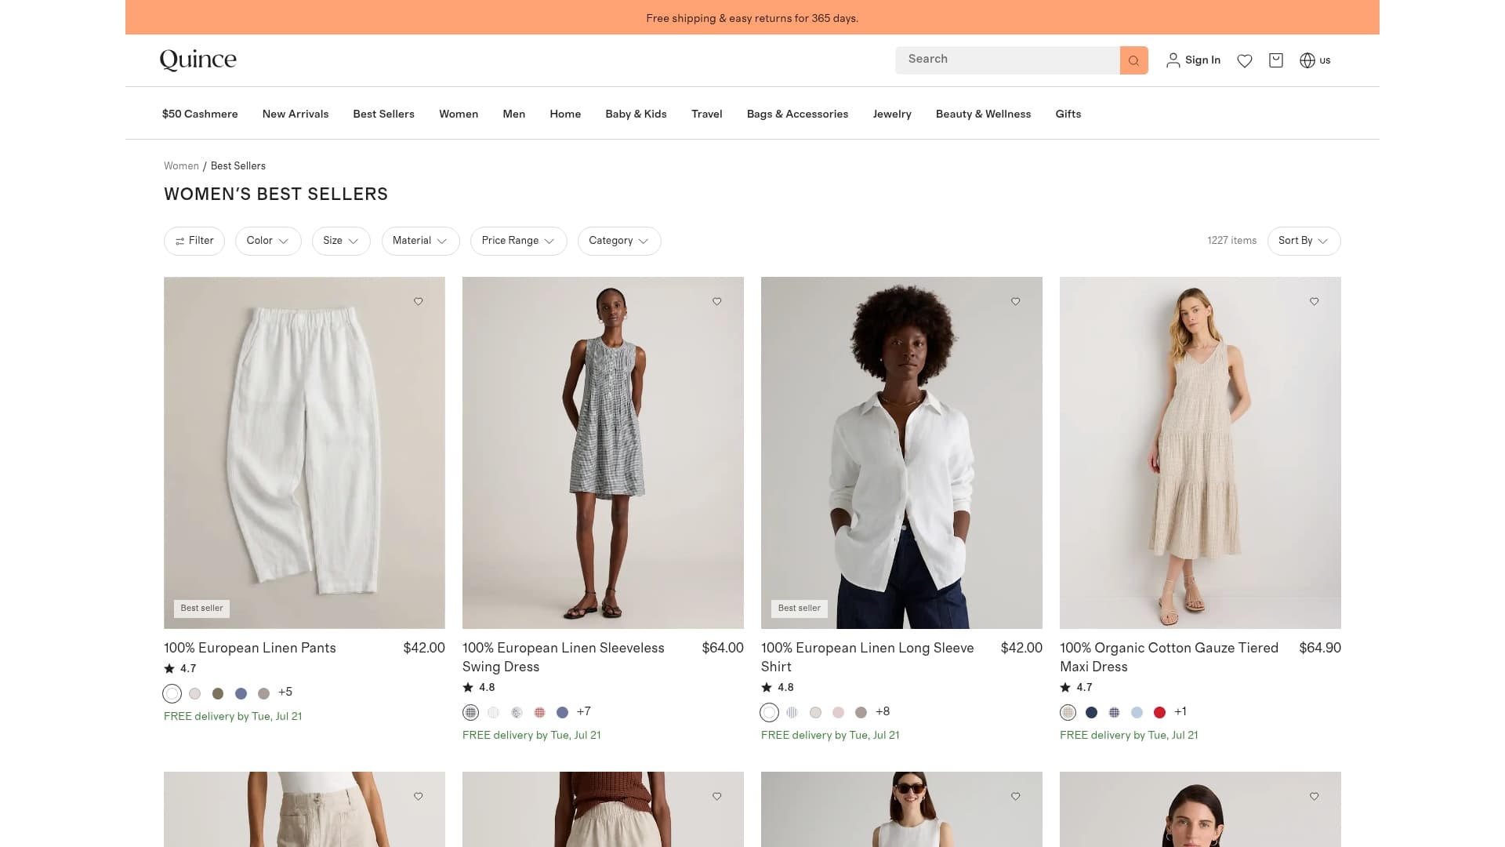Favorite the European Linen Pants heart
Viewport: 1505px width, 847px height.
tap(419, 301)
